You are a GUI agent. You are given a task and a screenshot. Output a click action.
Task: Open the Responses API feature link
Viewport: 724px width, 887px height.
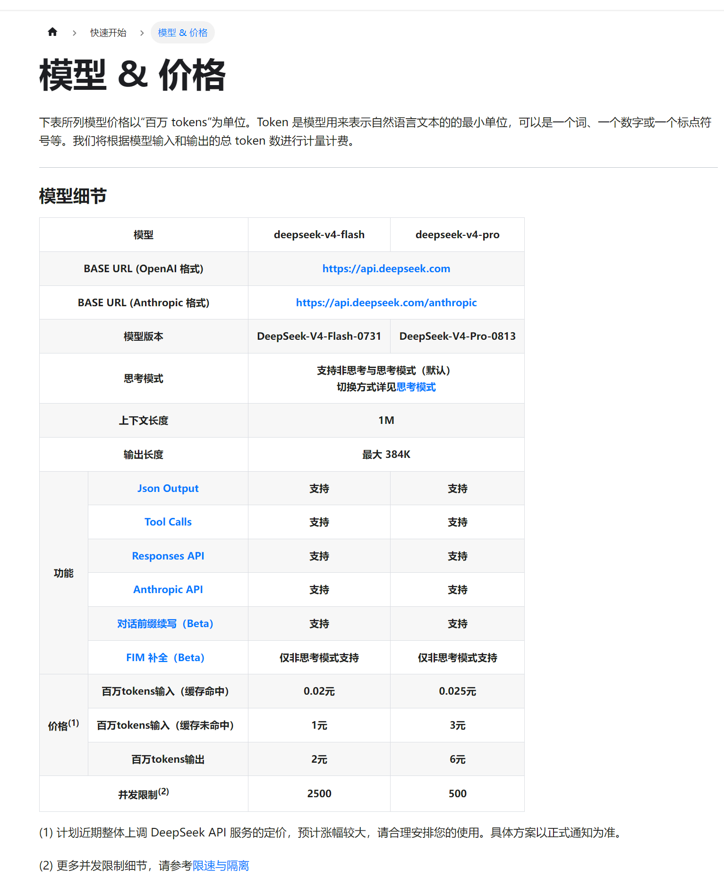[x=168, y=556]
